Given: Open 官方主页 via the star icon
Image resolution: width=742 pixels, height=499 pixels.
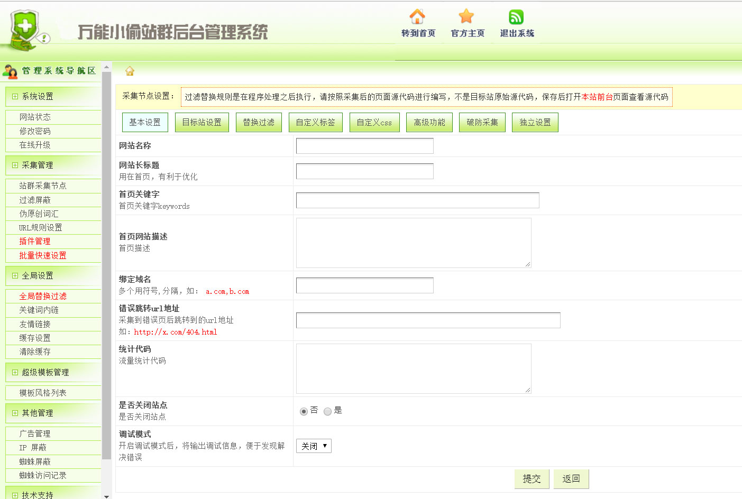Looking at the screenshot, I should click(x=466, y=17).
